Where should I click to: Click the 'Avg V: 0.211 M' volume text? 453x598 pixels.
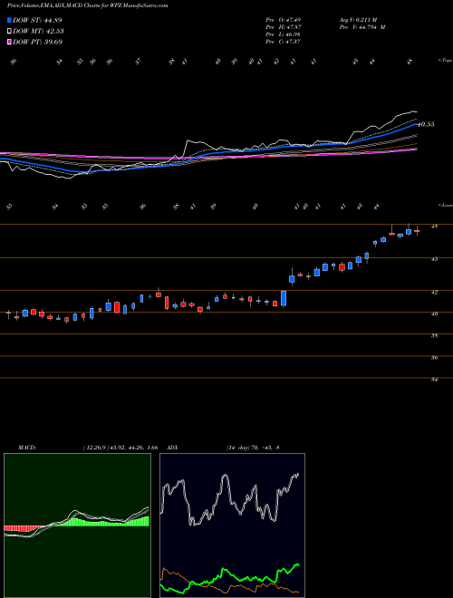(x=358, y=20)
